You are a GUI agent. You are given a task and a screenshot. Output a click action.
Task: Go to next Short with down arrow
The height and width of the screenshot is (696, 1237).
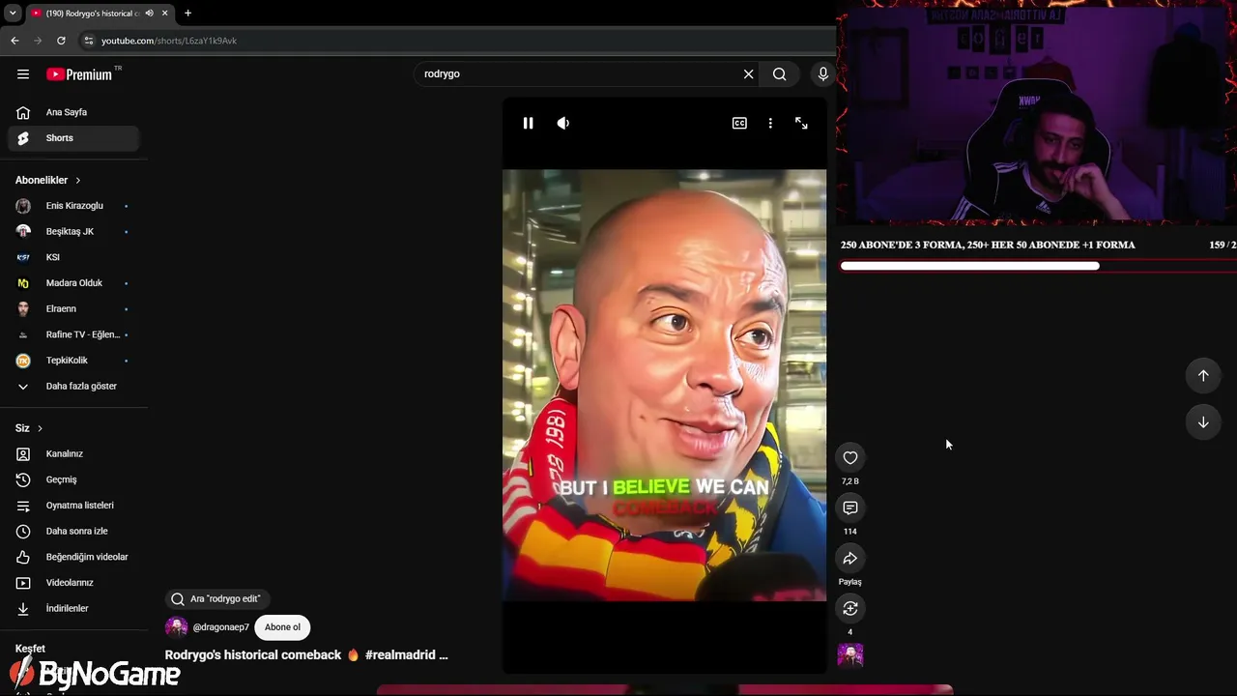click(x=1203, y=421)
